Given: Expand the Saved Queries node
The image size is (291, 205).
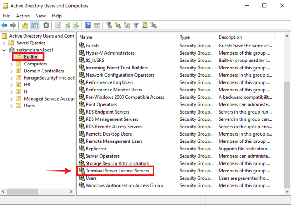Looking at the screenshot, I should point(4,43).
